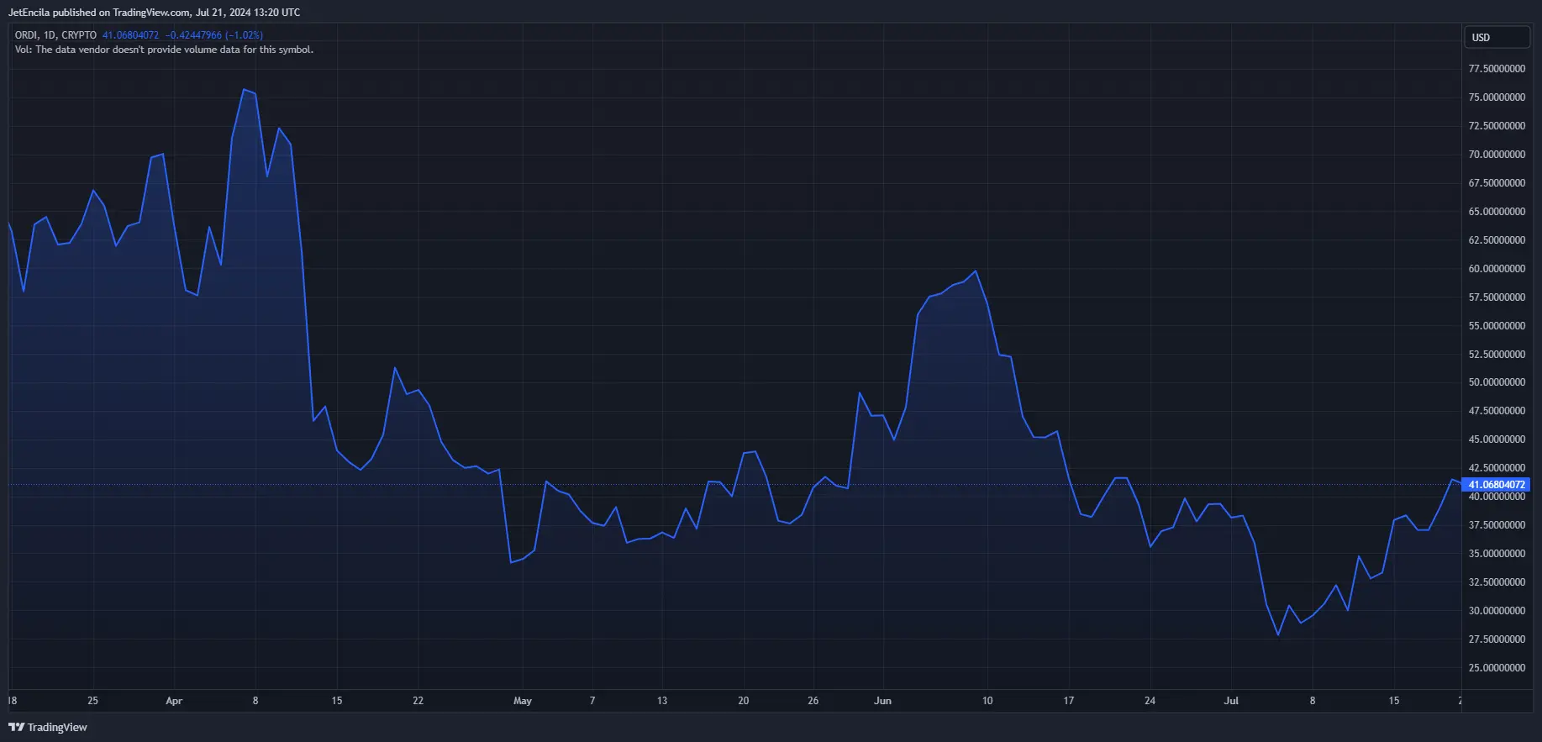The image size is (1542, 742).
Task: Click the 27.50000000 price axis label
Action: pyautogui.click(x=1497, y=639)
